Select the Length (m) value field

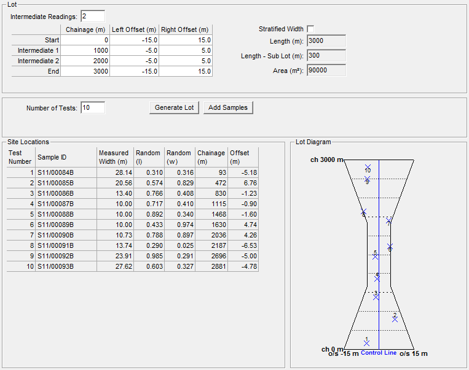326,41
